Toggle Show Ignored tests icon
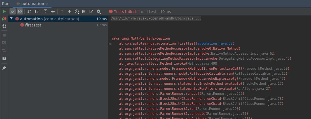Screen dimensions: 311x119 click(20, 11)
